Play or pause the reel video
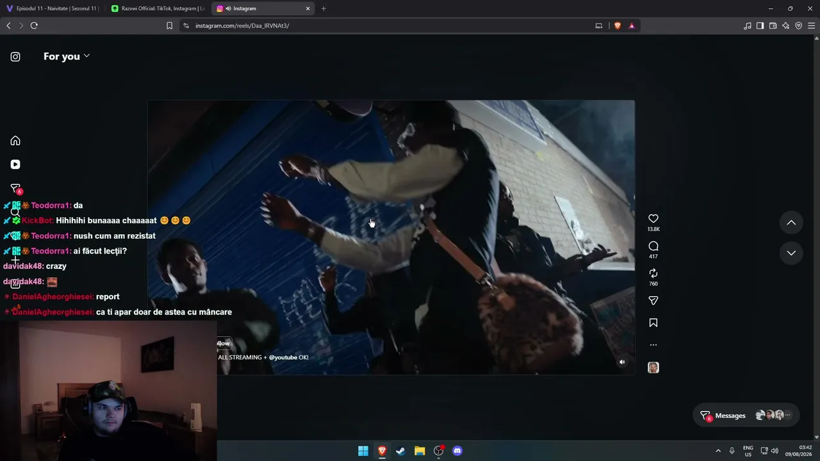 [x=391, y=237]
